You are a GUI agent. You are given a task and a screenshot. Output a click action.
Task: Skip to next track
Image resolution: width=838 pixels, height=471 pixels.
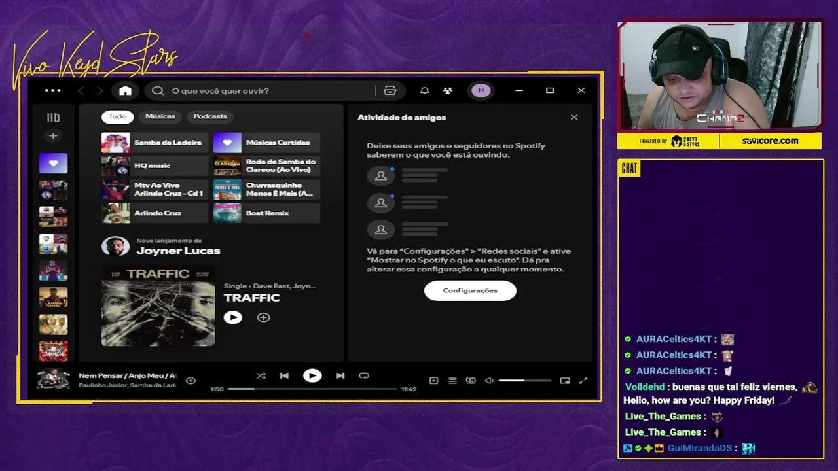tap(340, 375)
